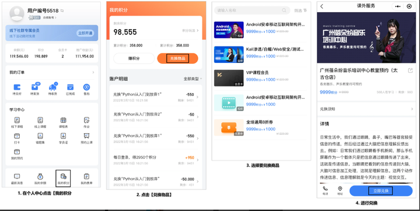Open the 线上课程 online course icon

(40, 120)
